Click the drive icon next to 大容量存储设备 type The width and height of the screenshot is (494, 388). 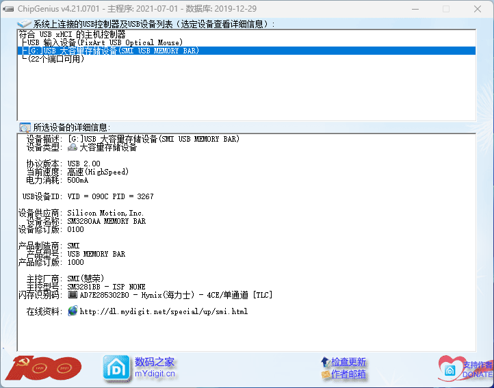73,147
